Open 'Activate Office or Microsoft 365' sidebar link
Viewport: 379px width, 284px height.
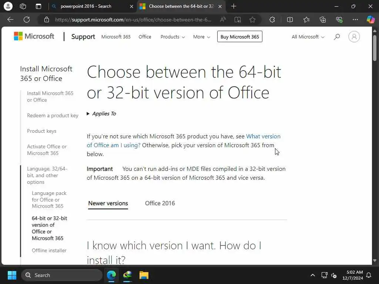tap(47, 150)
